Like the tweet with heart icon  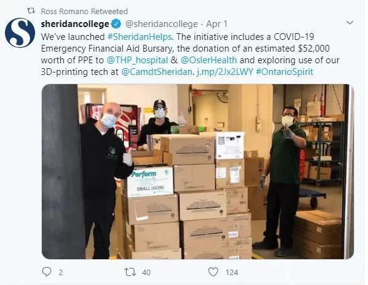pos(213,272)
